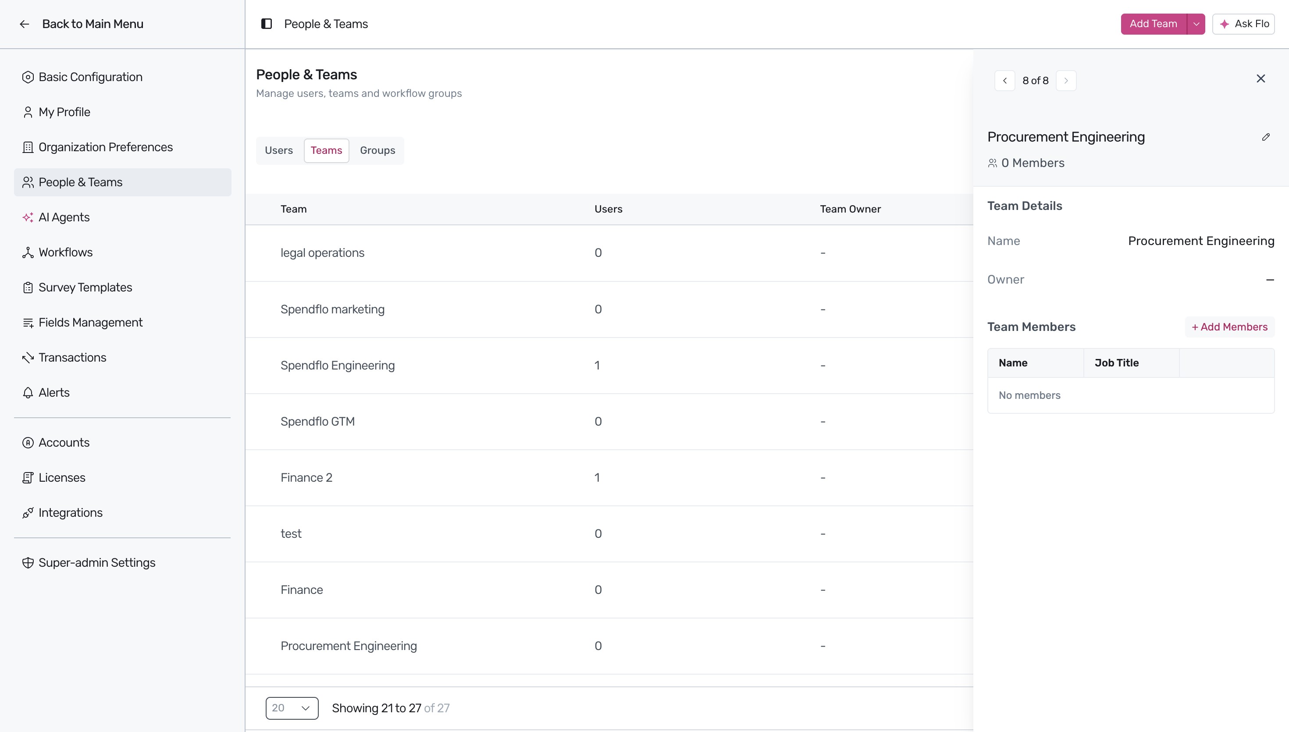Sort by Team column header
Viewport: 1289px width, 732px height.
point(294,209)
